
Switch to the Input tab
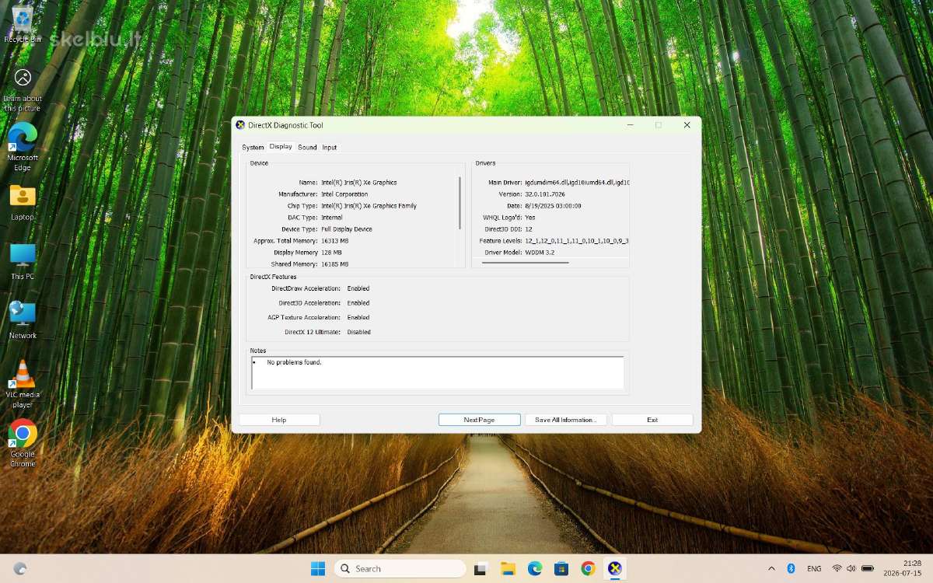(x=330, y=147)
